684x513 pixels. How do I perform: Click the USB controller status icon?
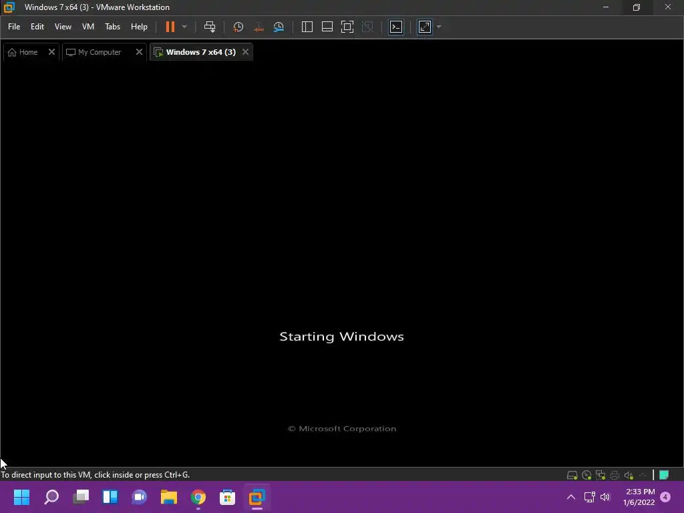pyautogui.click(x=642, y=475)
